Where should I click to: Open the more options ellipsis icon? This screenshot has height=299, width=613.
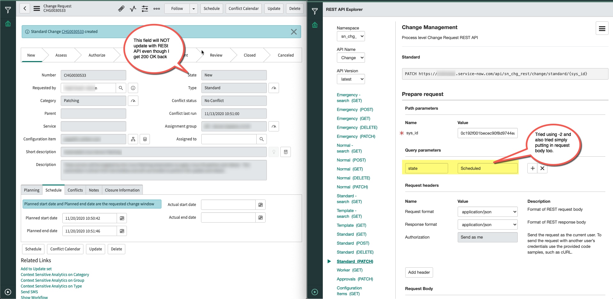point(157,9)
